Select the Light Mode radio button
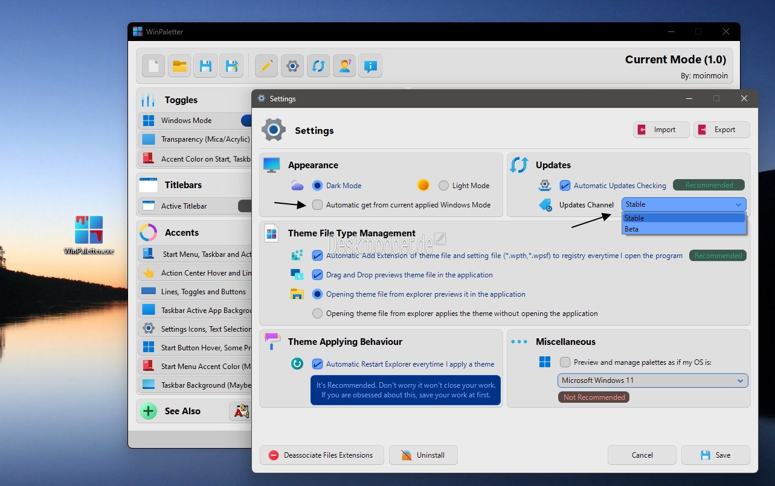The width and height of the screenshot is (775, 486). 444,186
